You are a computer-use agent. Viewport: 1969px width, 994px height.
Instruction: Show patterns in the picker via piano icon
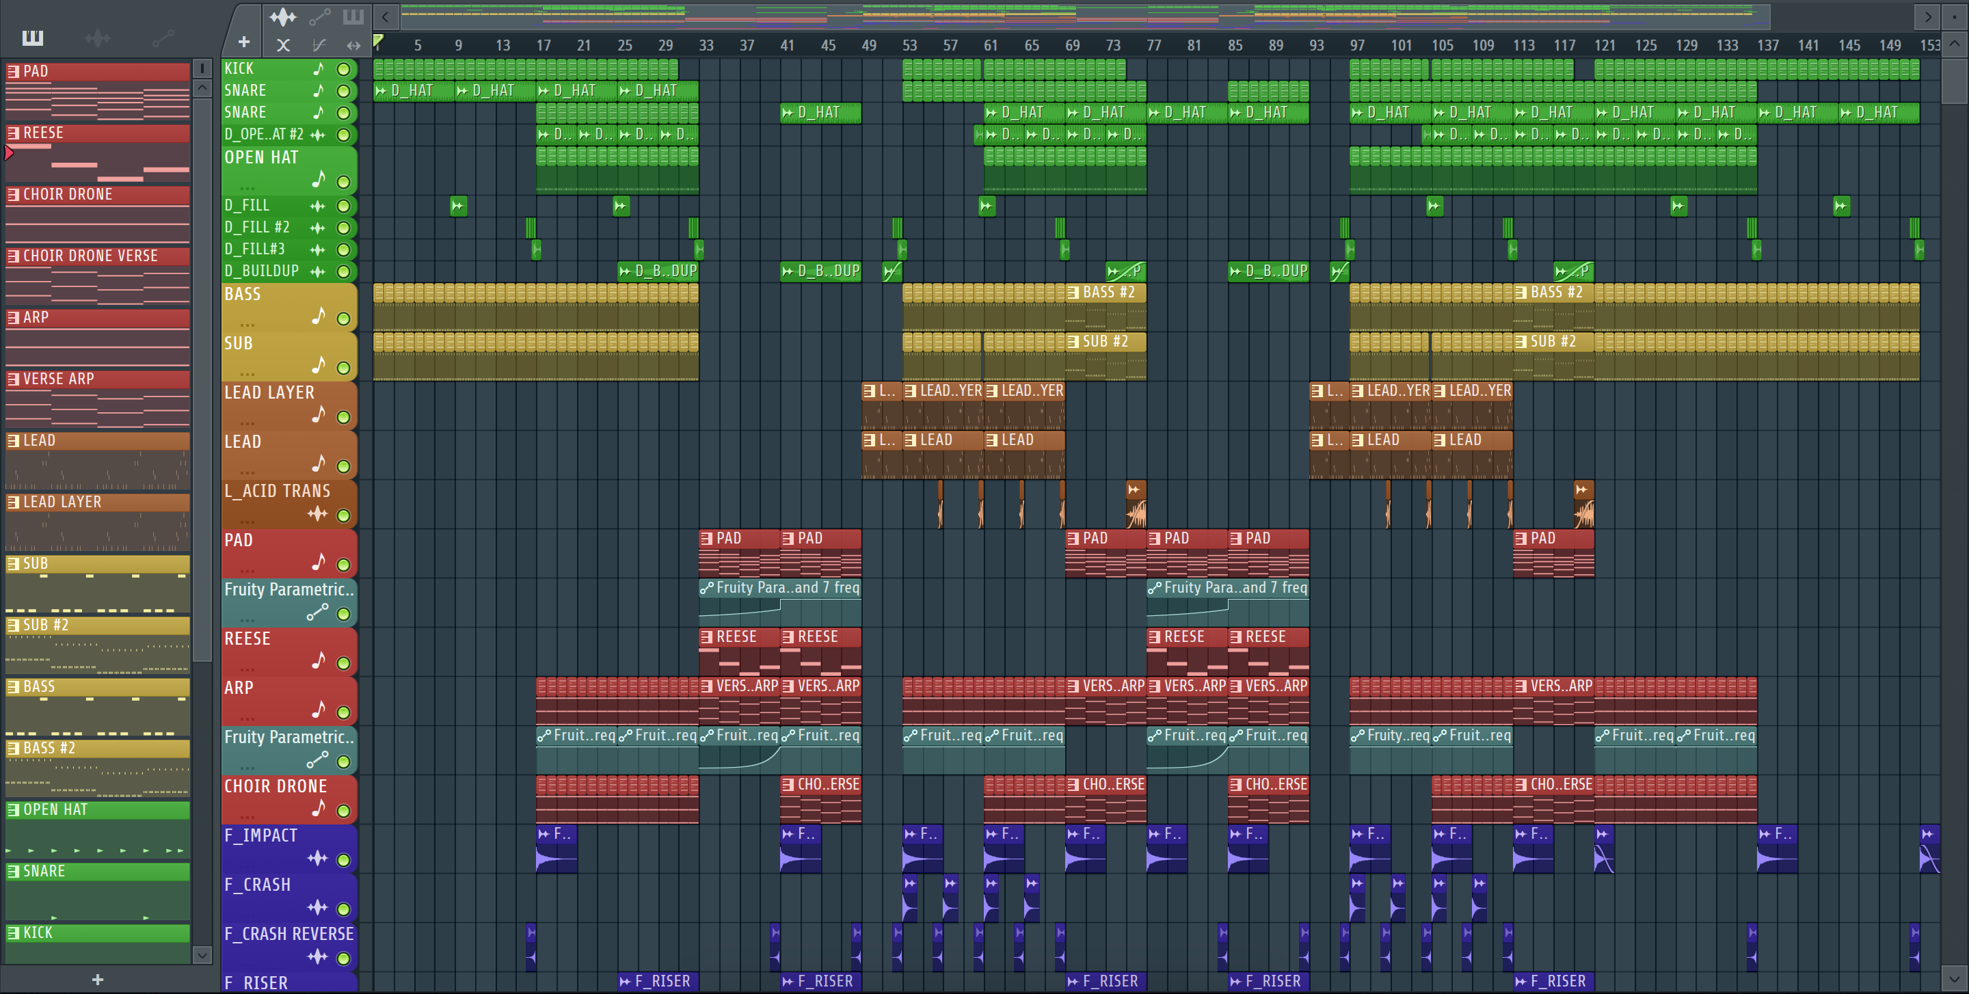coord(33,38)
